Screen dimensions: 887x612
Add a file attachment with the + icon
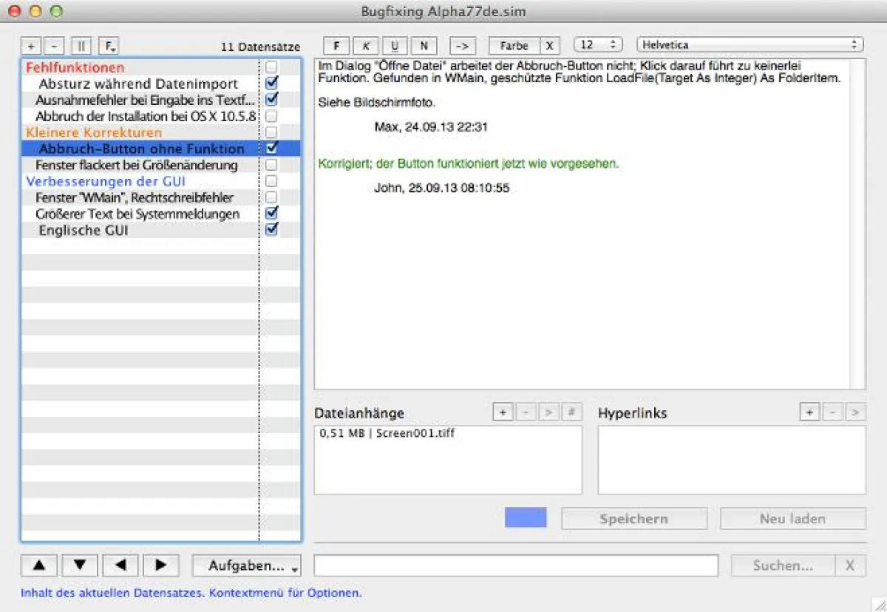[503, 412]
